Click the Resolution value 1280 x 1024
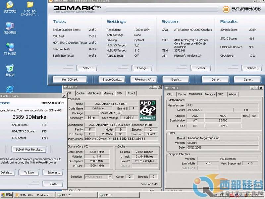265x199 pixels. point(142,30)
